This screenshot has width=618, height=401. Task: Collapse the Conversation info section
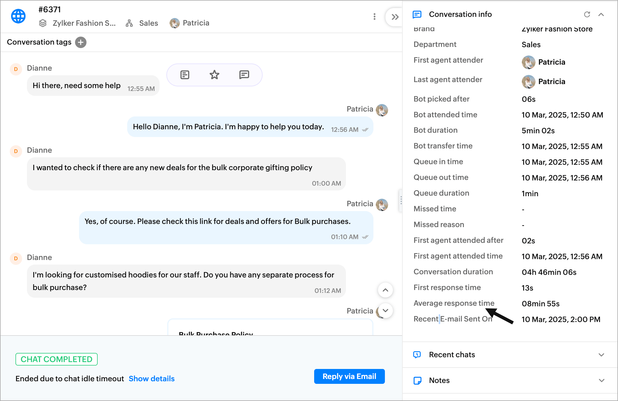pos(601,14)
